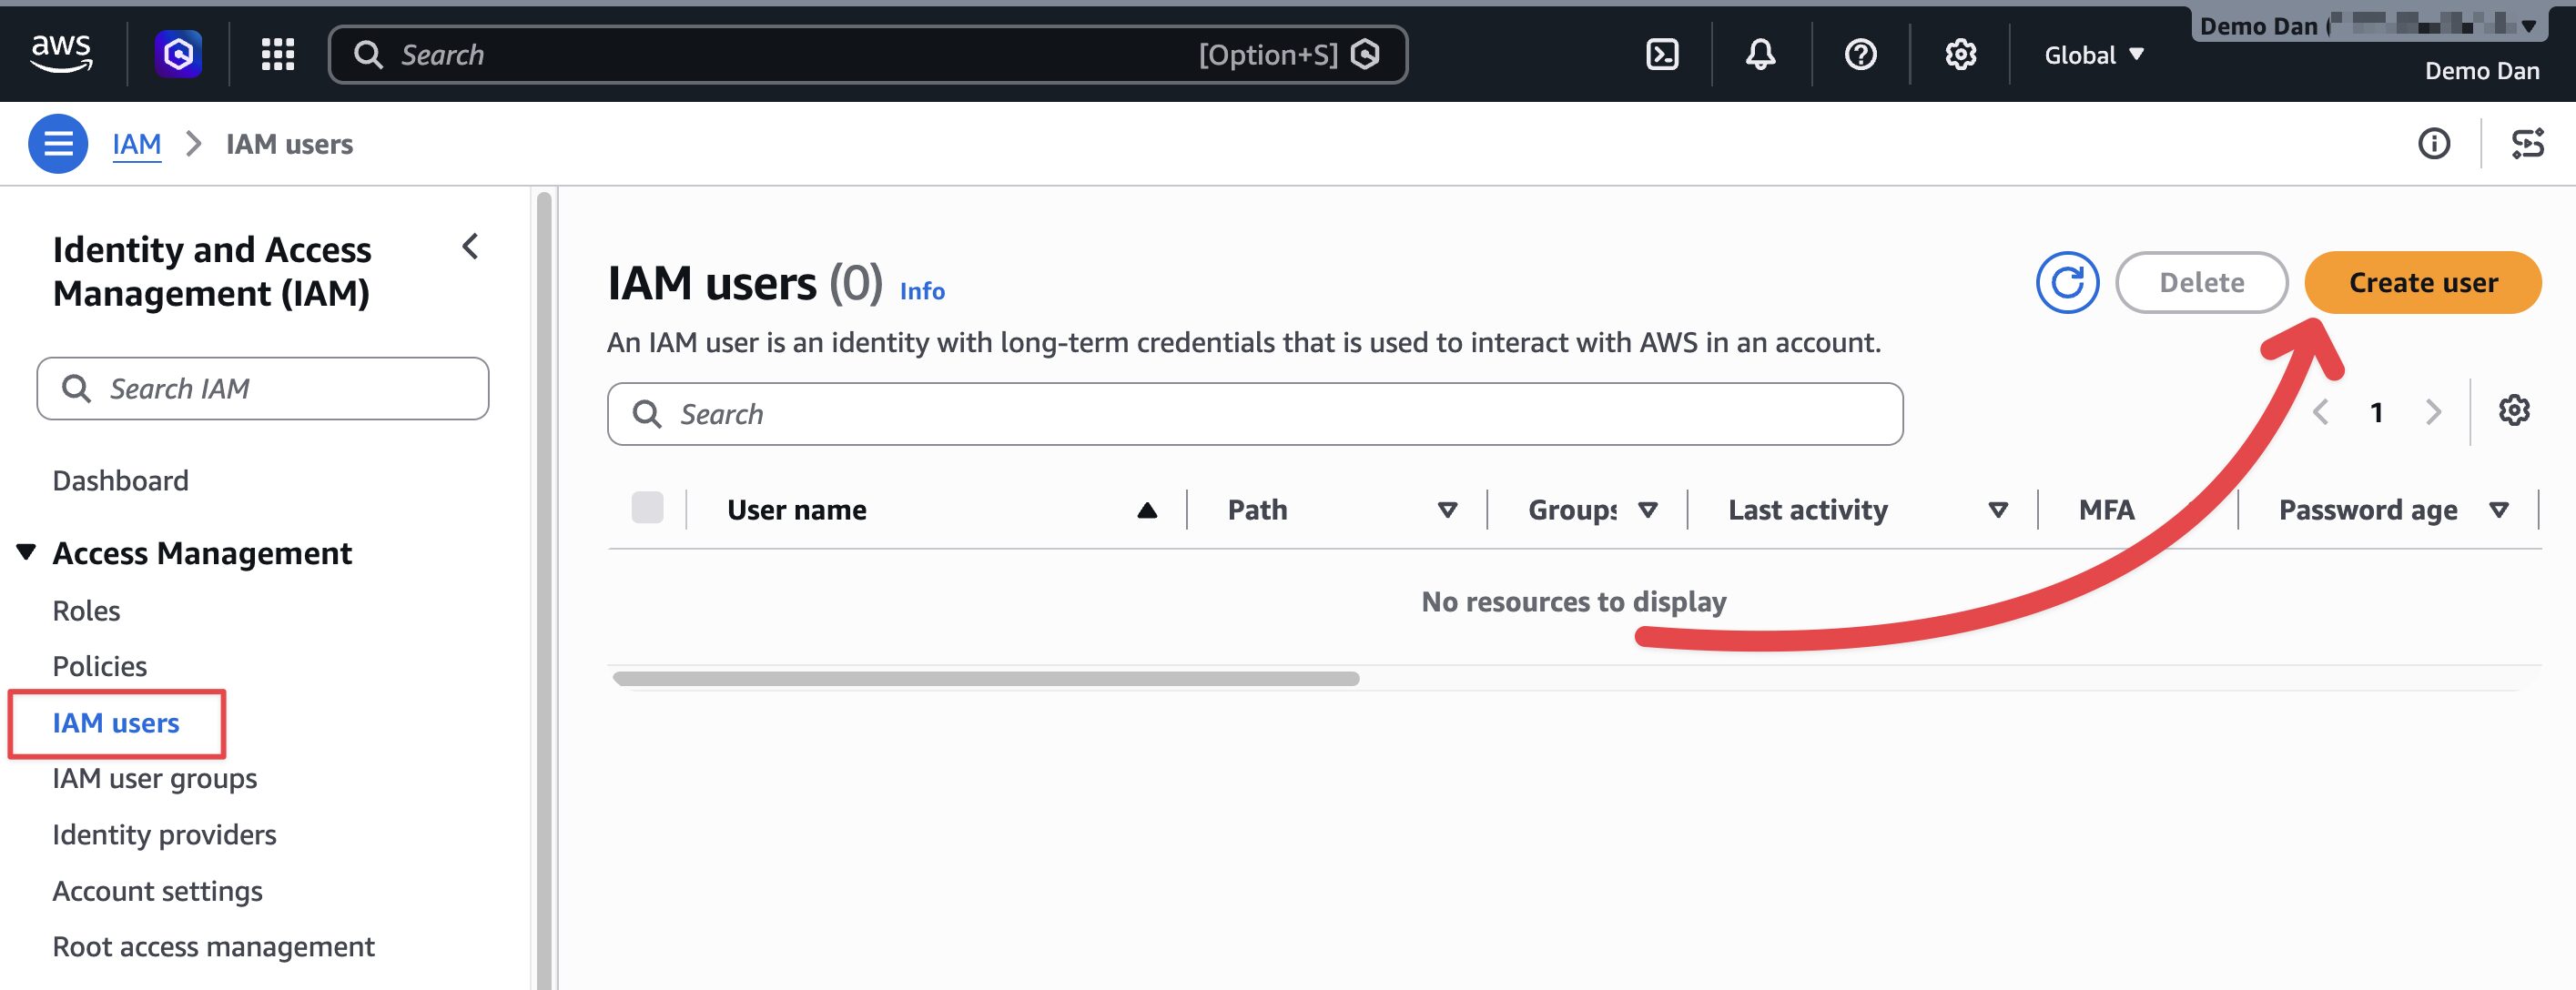
Task: Click the Delete button
Action: (2201, 283)
